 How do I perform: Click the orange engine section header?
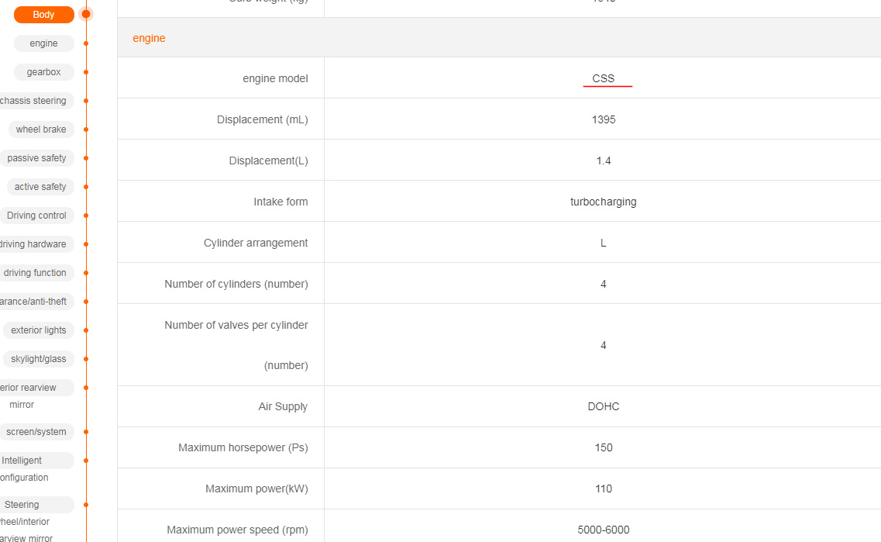149,38
